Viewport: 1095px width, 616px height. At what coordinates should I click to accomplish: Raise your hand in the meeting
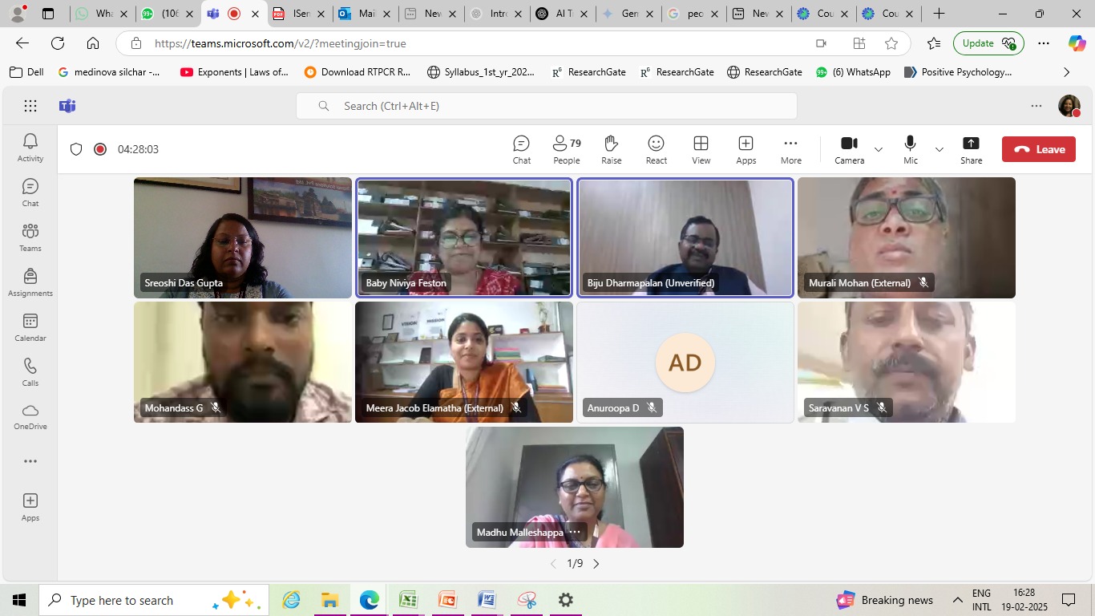tap(612, 149)
